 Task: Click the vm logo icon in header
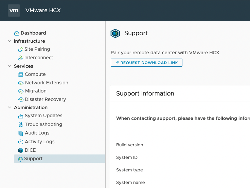click(x=14, y=11)
